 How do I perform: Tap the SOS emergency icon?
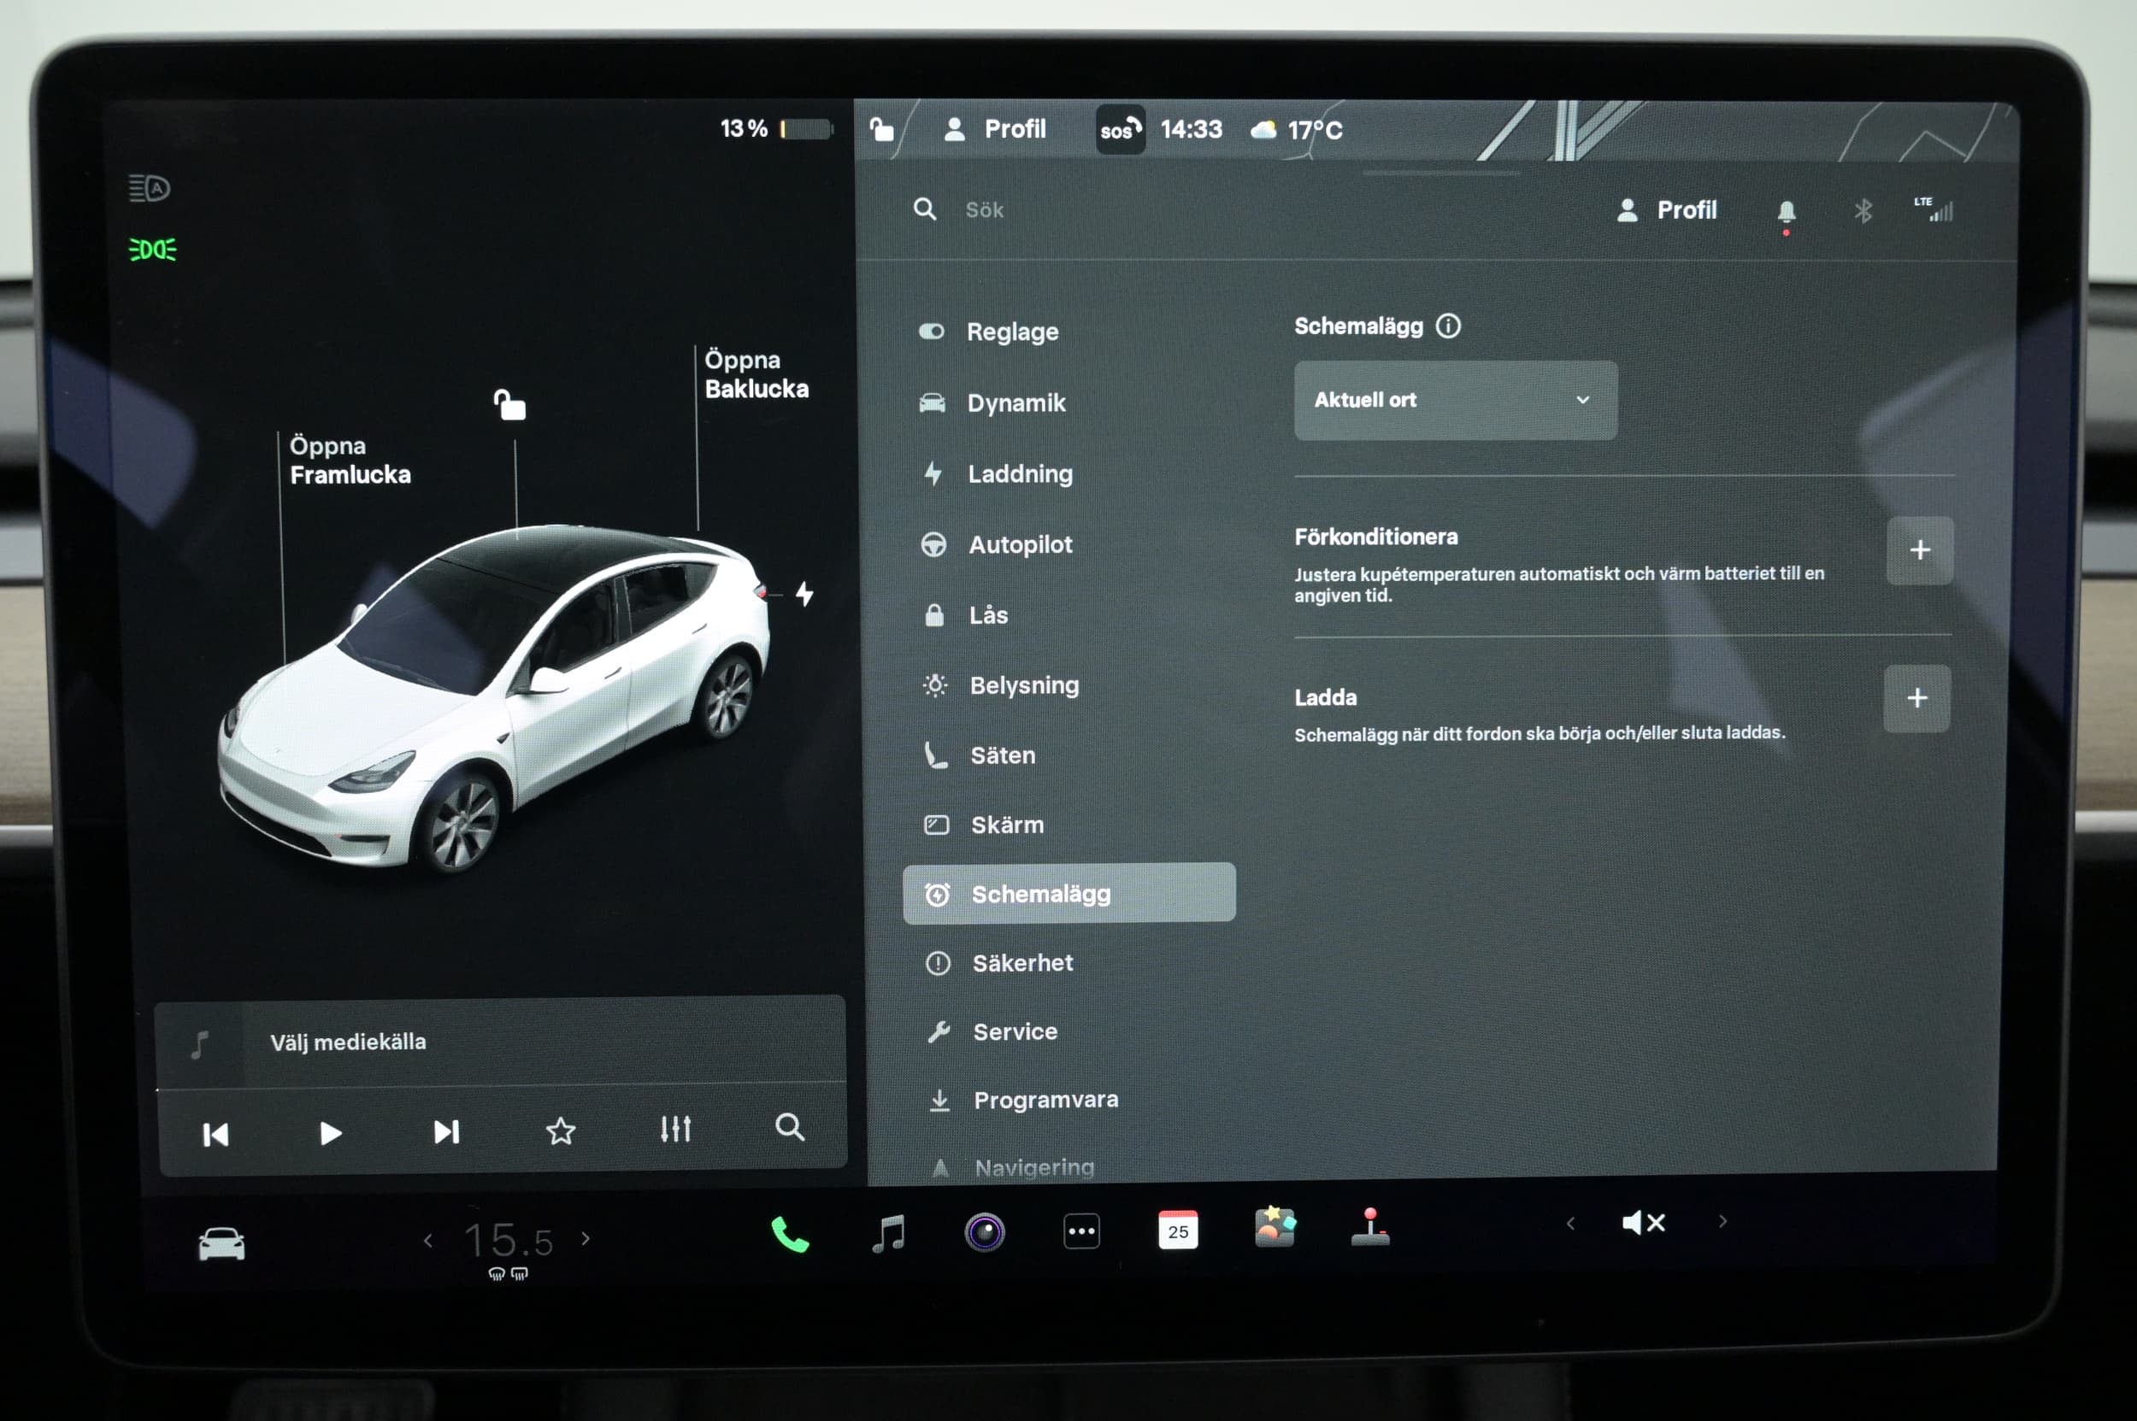tap(1120, 130)
